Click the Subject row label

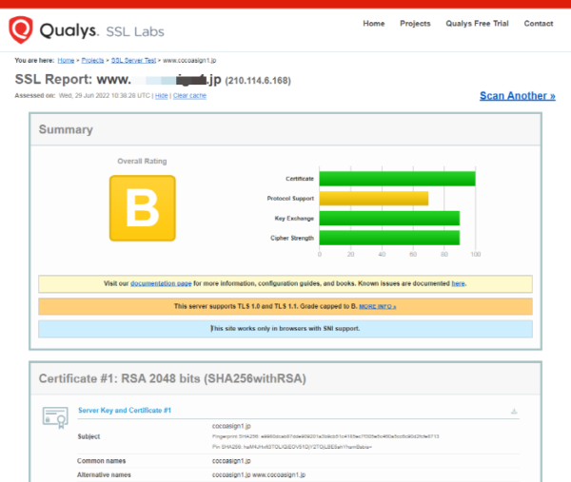click(x=89, y=436)
